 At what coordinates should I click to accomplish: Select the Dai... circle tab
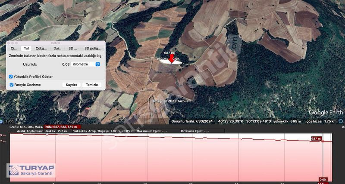point(57,49)
